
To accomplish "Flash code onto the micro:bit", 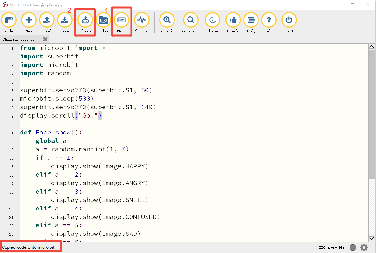I will (85, 23).
